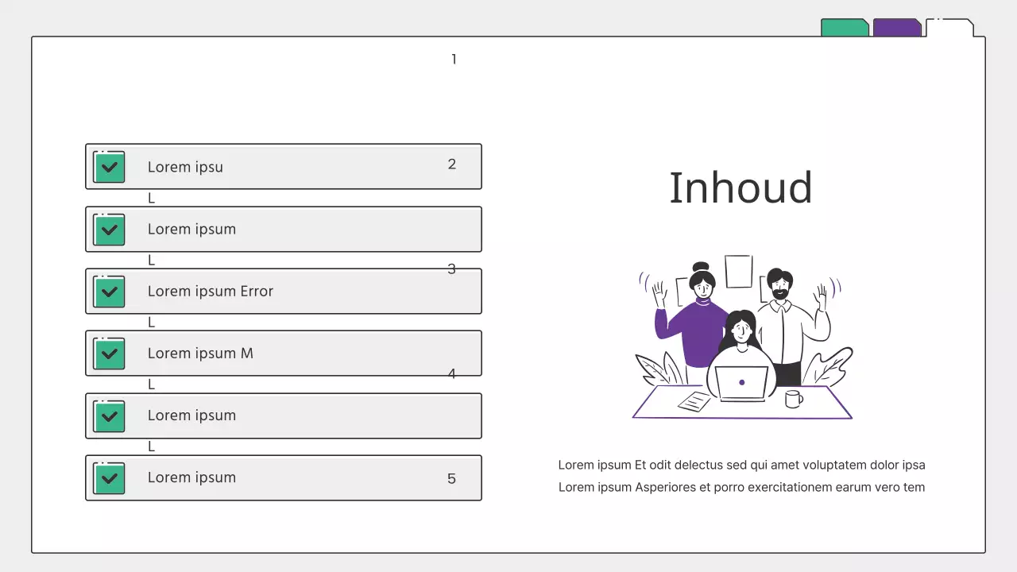Switch to the purple tab at the top
The image size is (1017, 572).
point(896,28)
